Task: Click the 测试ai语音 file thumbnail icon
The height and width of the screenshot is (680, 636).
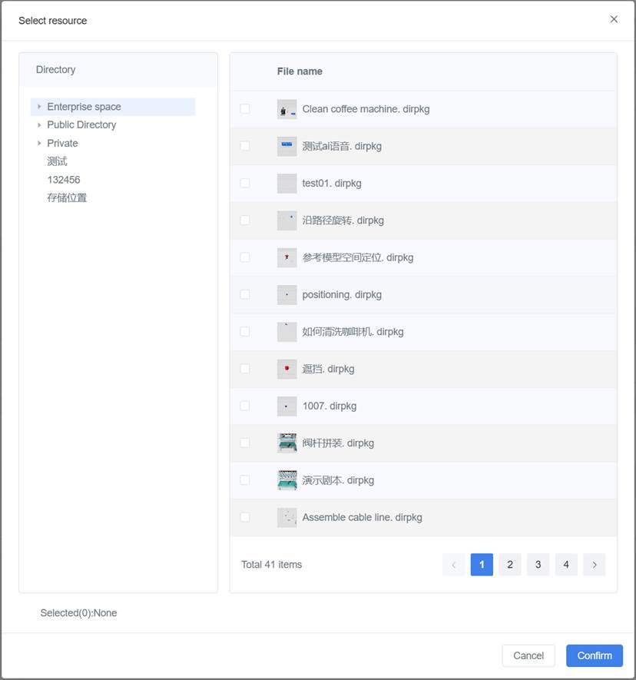Action: click(x=287, y=146)
